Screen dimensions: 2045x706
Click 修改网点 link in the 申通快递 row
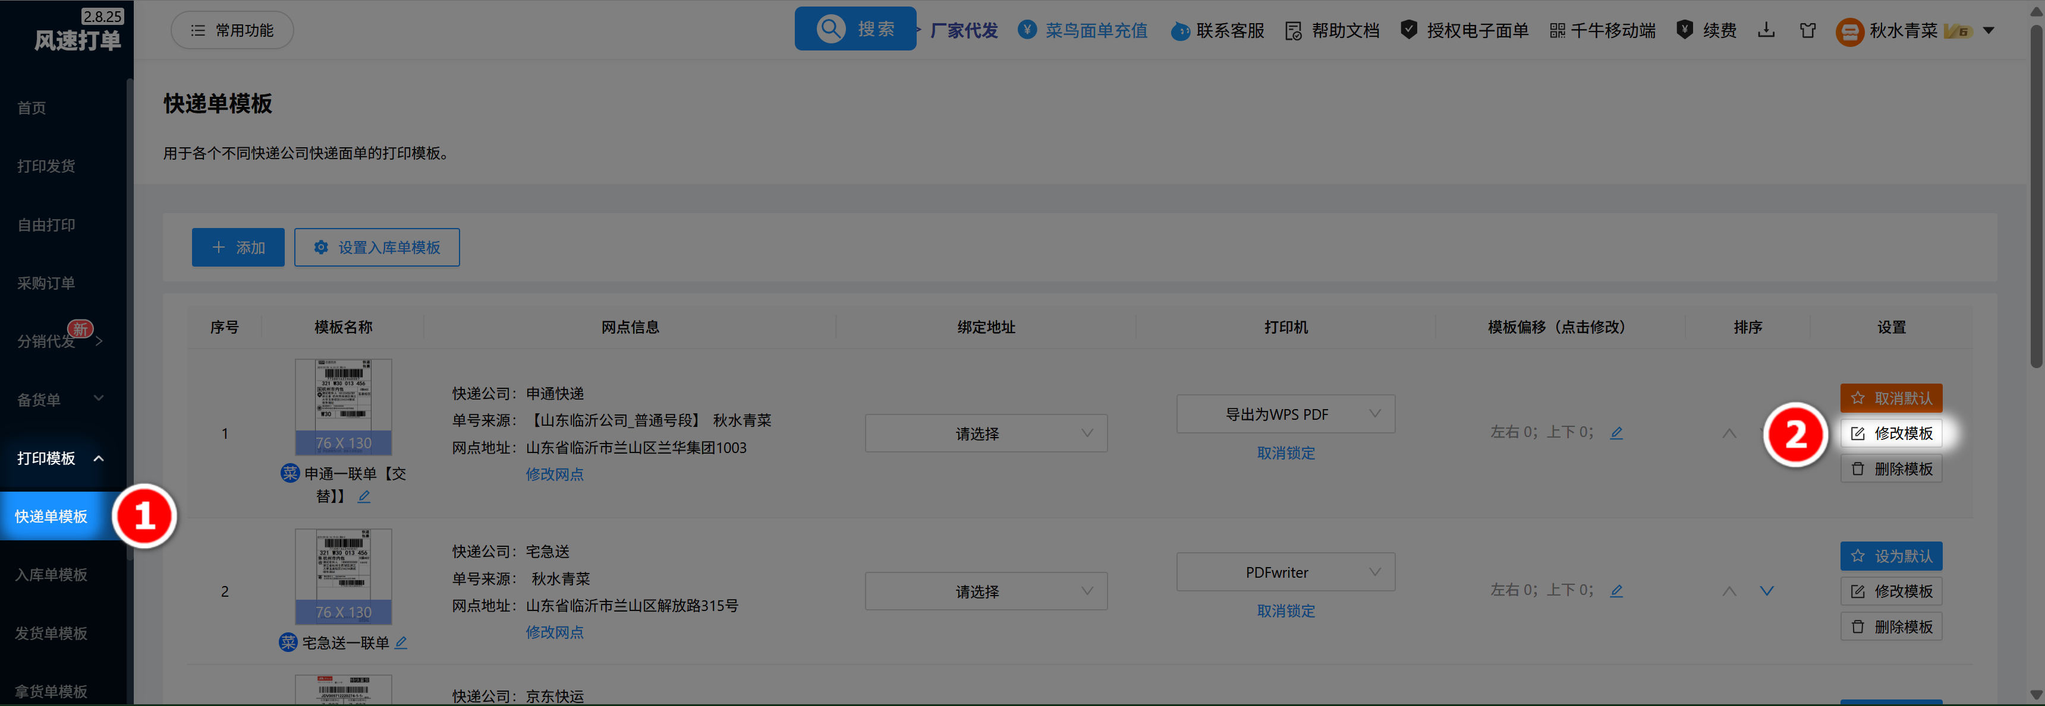point(554,474)
